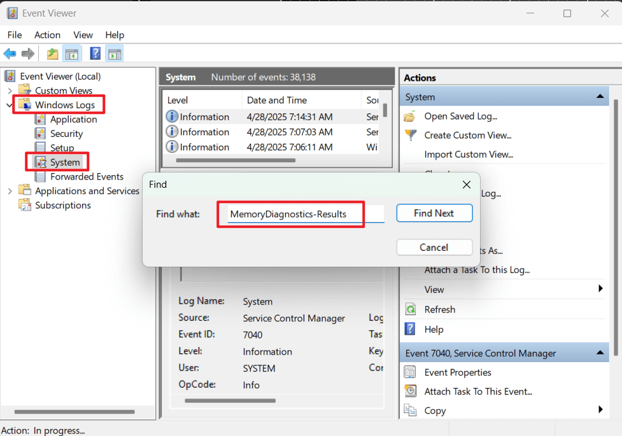Toggle the Open Saved Log toolbar icon
Viewport: 622px width, 436px height.
pos(52,53)
